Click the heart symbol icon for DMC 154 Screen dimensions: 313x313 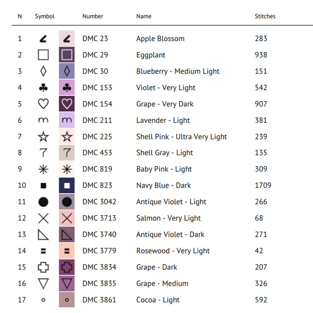coord(43,104)
